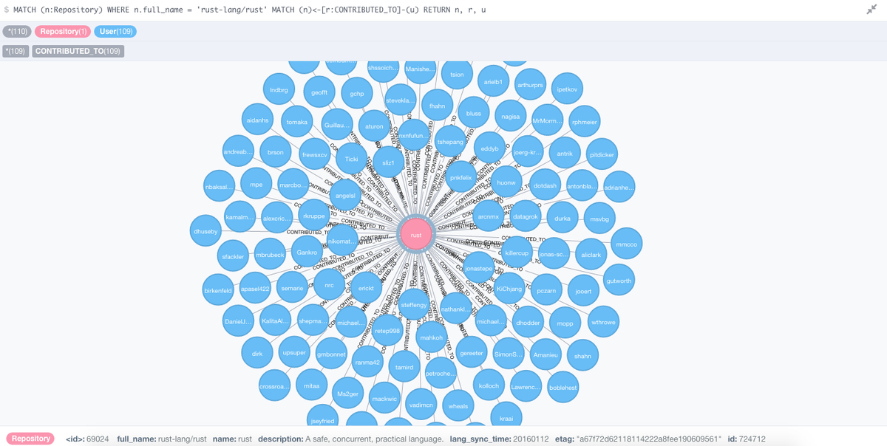
Task: Select the jseyfried user node
Action: pyautogui.click(x=321, y=421)
